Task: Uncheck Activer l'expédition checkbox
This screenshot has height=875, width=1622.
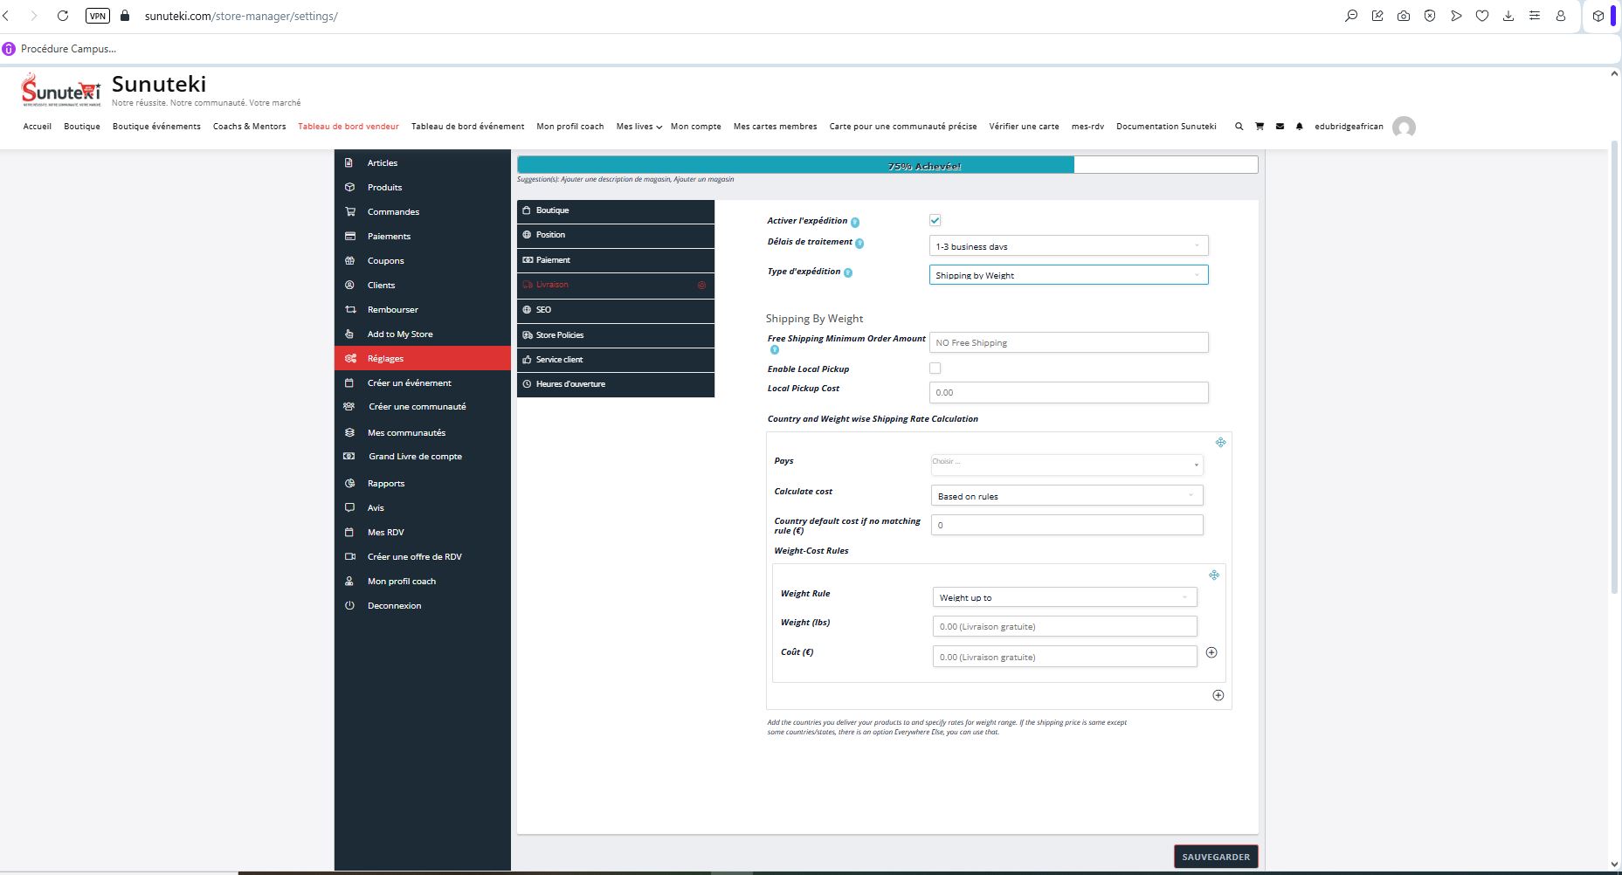Action: (935, 220)
